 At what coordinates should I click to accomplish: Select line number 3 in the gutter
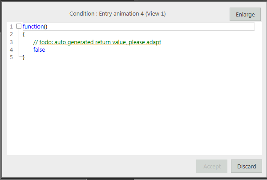(11, 42)
